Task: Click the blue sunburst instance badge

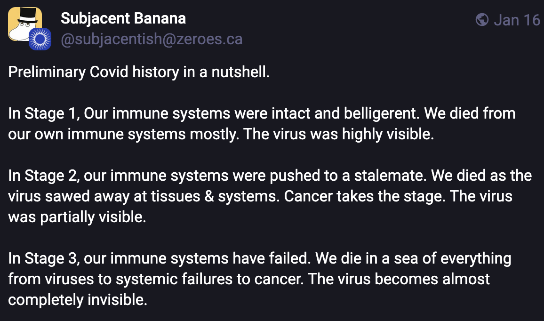Action: [40, 39]
